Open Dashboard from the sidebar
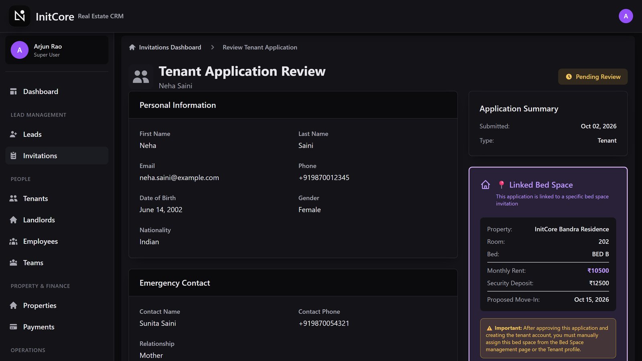Viewport: 642px width, 361px height. tap(57, 91)
